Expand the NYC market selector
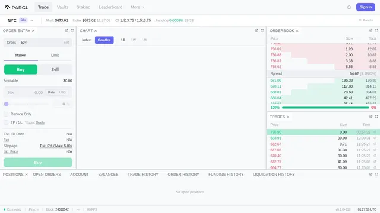This screenshot has height=213, width=380. coord(31,21)
